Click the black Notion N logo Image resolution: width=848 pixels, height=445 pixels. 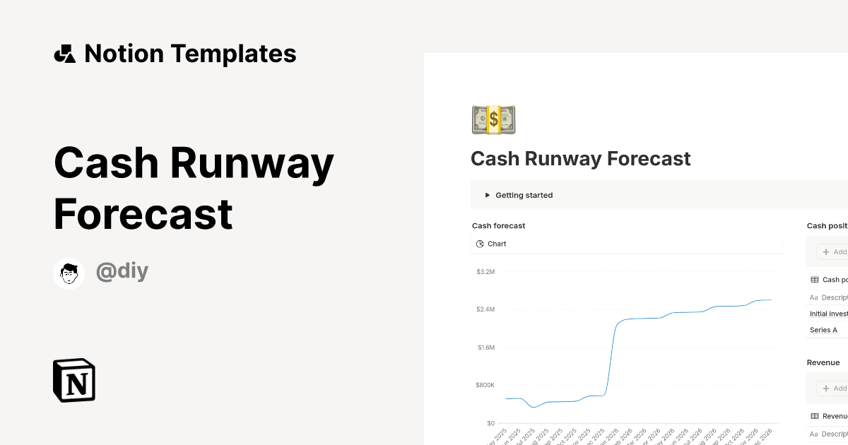[73, 380]
